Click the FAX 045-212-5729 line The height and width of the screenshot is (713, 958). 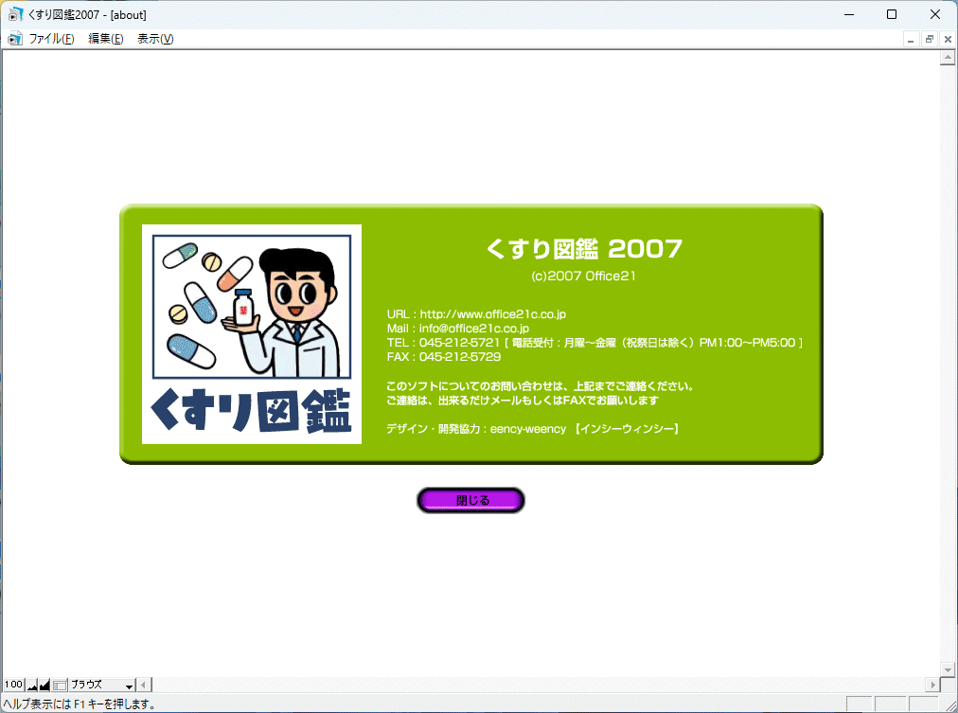click(444, 357)
